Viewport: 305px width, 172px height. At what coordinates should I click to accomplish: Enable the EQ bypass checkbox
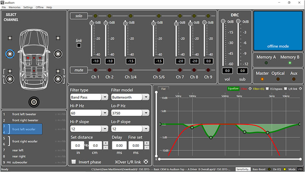coord(267,89)
